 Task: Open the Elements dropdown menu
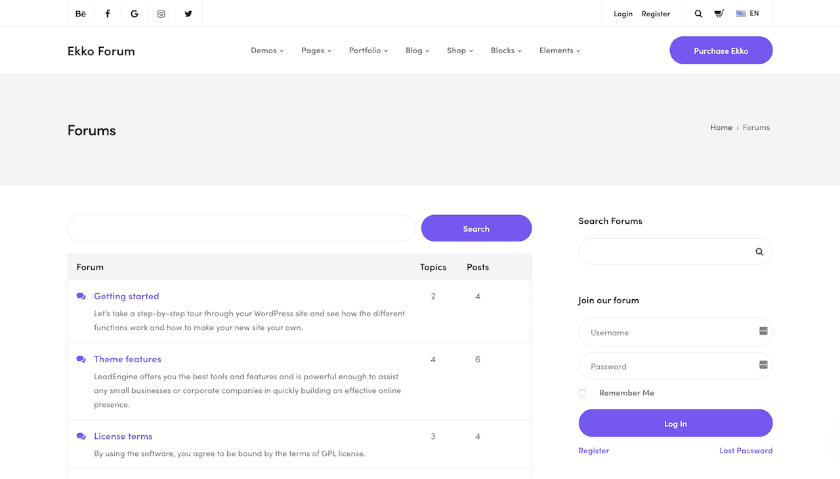560,51
